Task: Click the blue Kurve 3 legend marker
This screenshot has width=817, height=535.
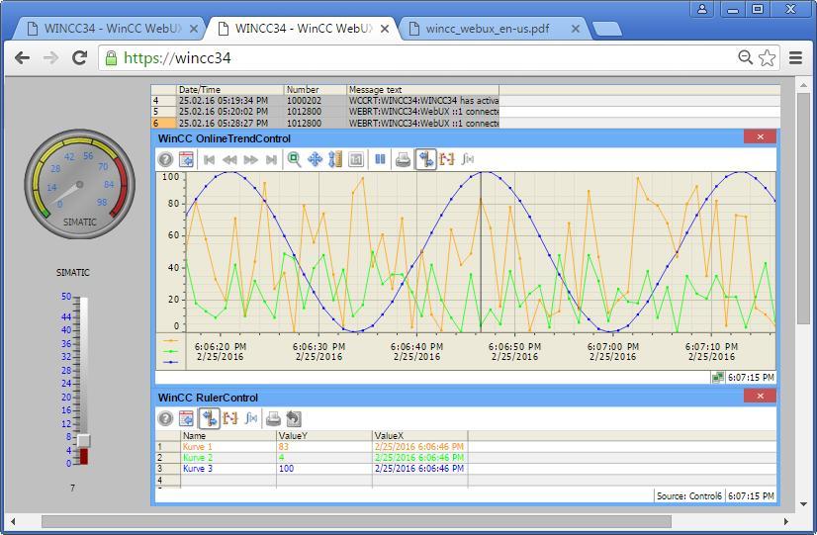Action: tap(171, 362)
